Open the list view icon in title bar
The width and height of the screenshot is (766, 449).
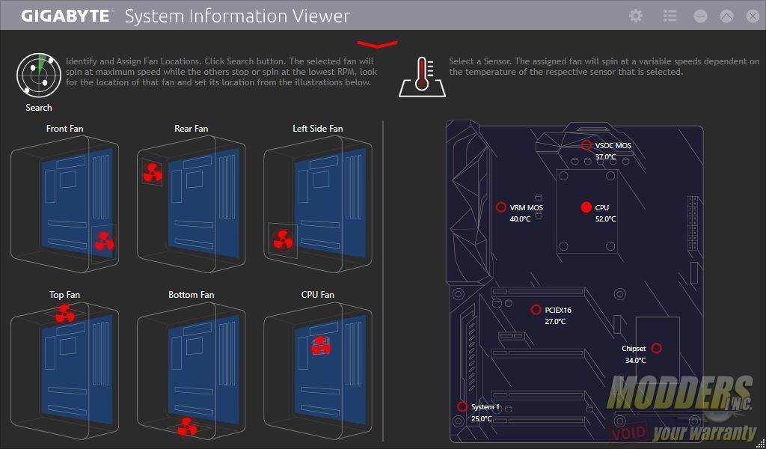click(670, 16)
